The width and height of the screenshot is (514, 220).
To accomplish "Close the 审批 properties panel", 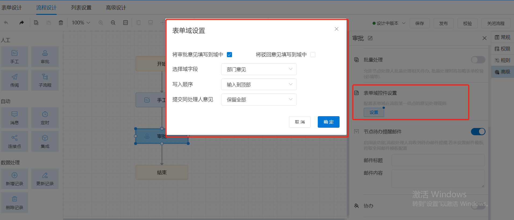I will tap(484, 38).
